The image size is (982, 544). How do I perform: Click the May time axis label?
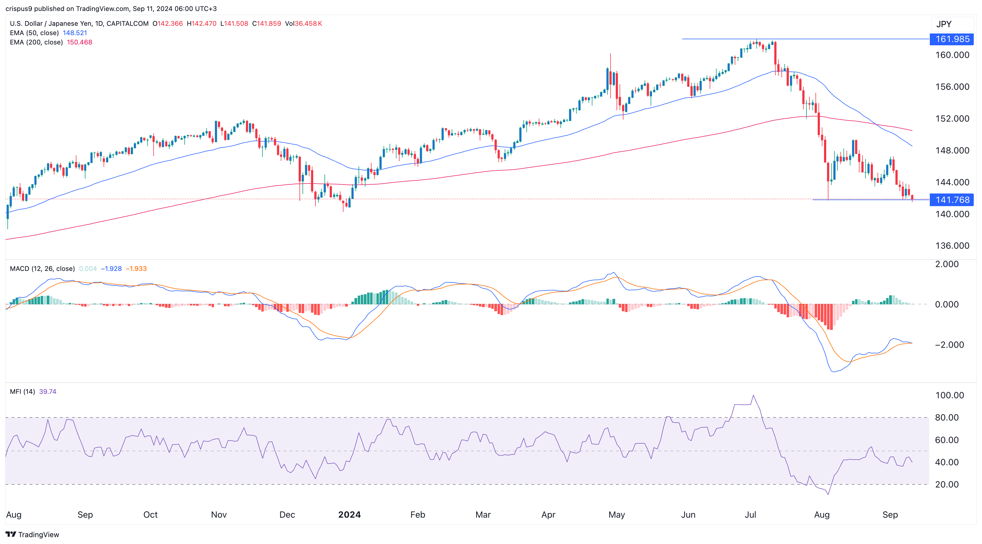tap(617, 515)
